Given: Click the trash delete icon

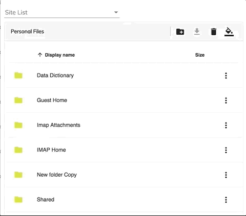Looking at the screenshot, I should click(214, 32).
